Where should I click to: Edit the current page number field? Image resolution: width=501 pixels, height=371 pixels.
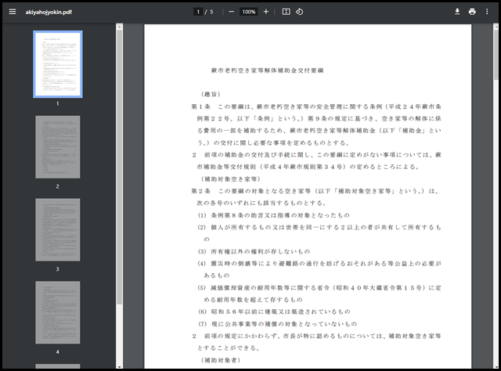[198, 12]
